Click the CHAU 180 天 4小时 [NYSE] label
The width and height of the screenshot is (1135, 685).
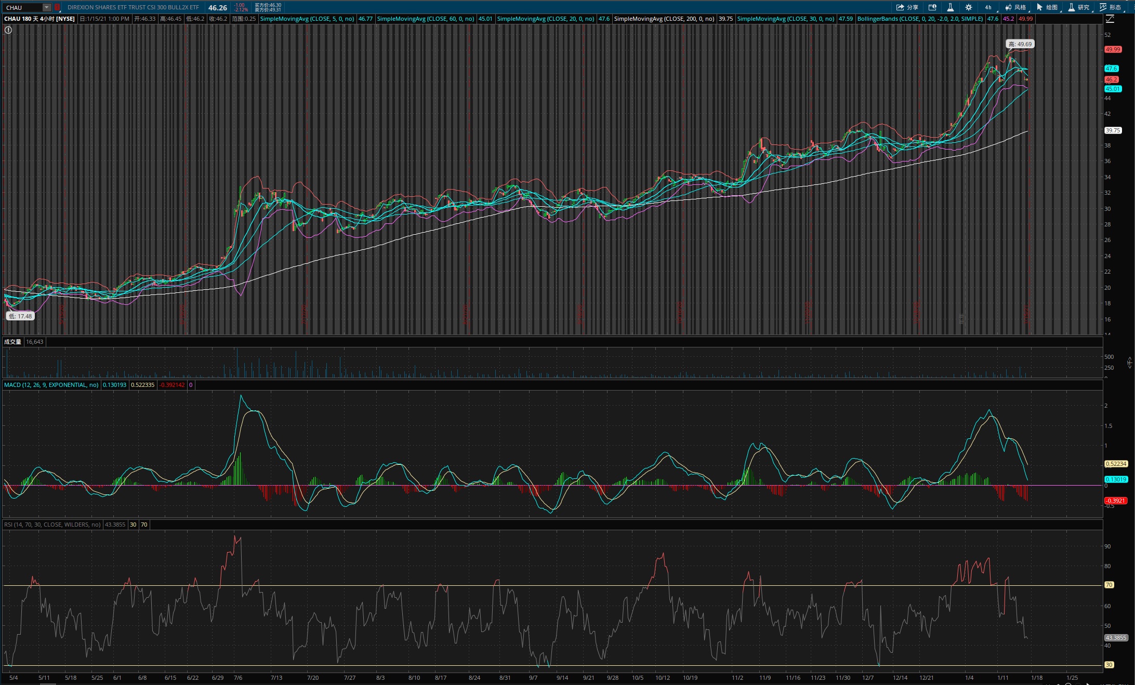click(x=39, y=19)
